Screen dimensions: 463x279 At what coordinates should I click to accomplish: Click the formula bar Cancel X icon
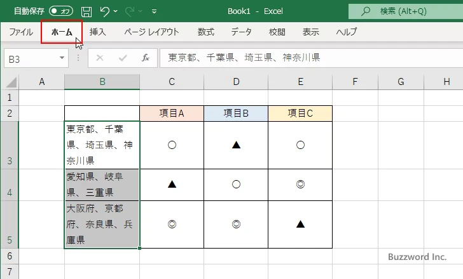pyautogui.click(x=100, y=58)
